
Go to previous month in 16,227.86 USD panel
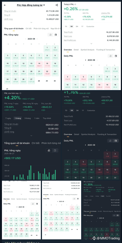(x=86, y=60)
